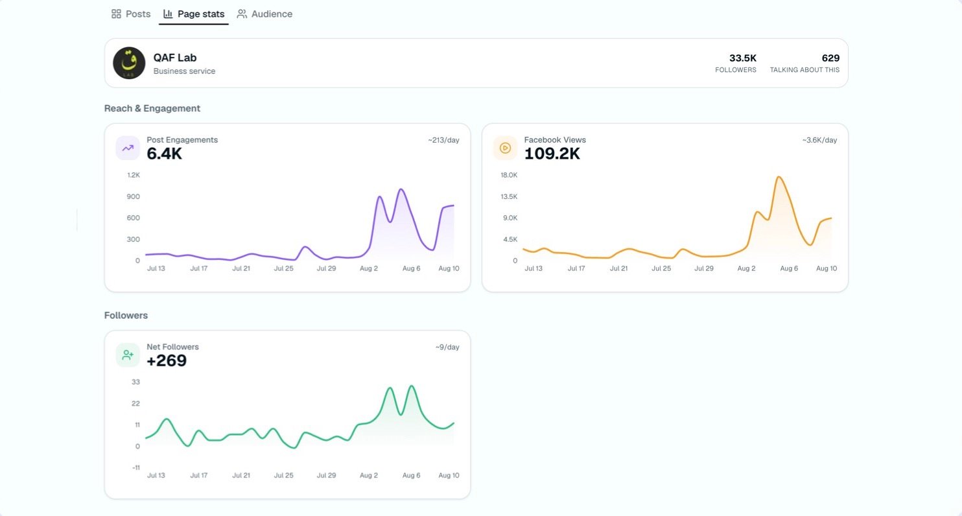The height and width of the screenshot is (516, 962).
Task: Click the 109.2K Facebook Views total
Action: tap(552, 154)
